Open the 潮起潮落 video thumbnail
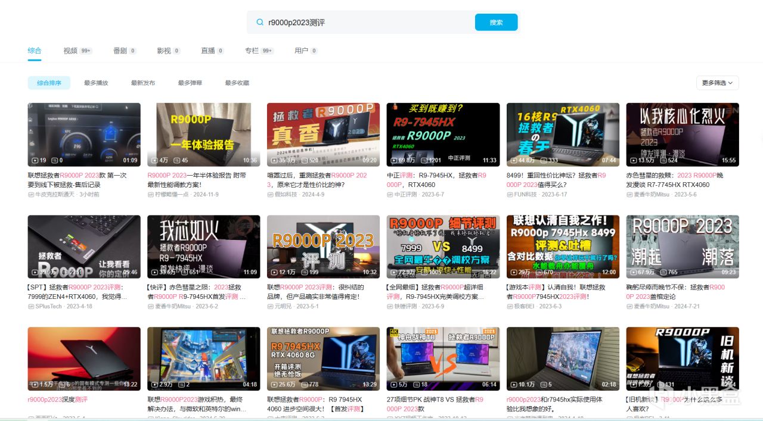 pos(683,247)
